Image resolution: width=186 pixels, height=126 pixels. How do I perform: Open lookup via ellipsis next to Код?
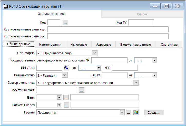(x=65, y=23)
